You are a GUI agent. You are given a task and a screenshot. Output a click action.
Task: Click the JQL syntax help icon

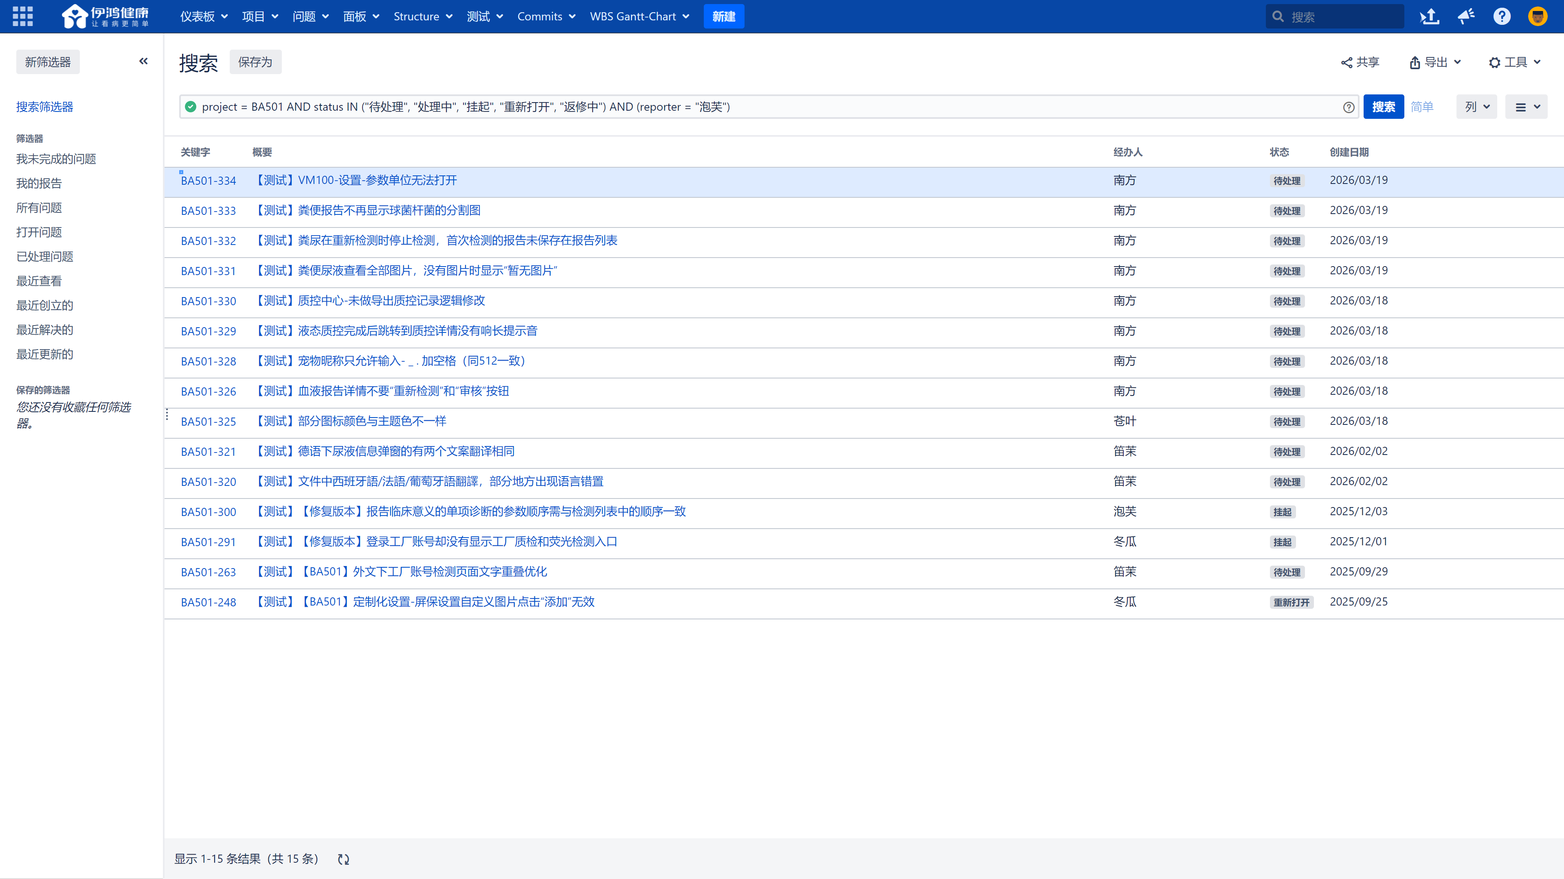[x=1349, y=107]
